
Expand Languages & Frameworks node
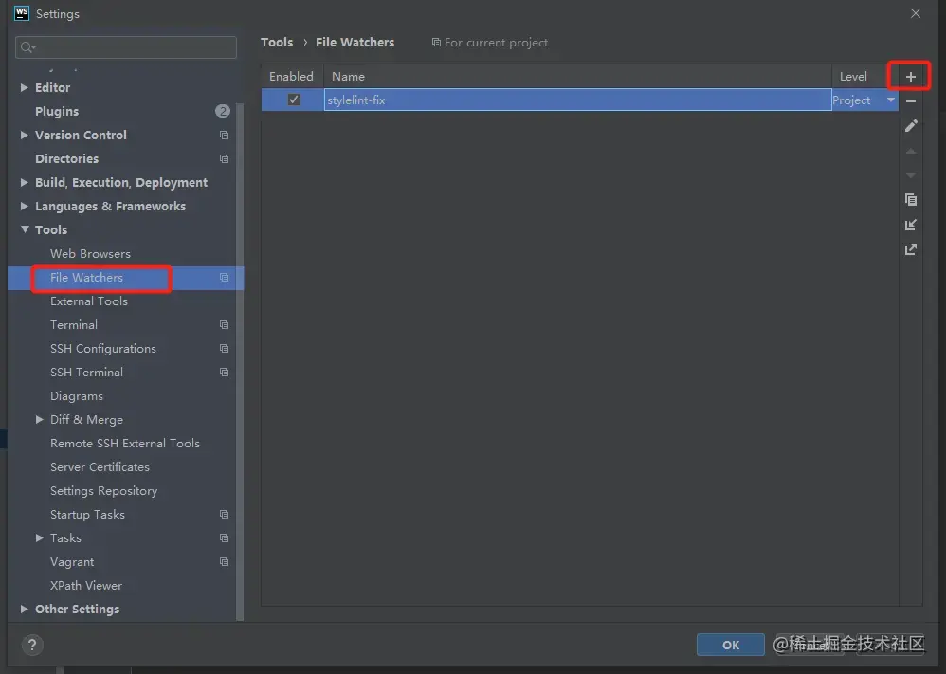pos(24,207)
